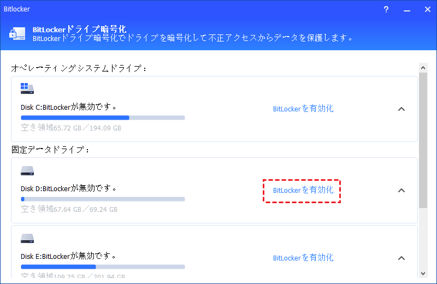
Task: Enable BitLocker for Disk E
Action: [303, 258]
